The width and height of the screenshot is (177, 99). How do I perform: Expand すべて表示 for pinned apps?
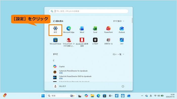[x=119, y=21]
